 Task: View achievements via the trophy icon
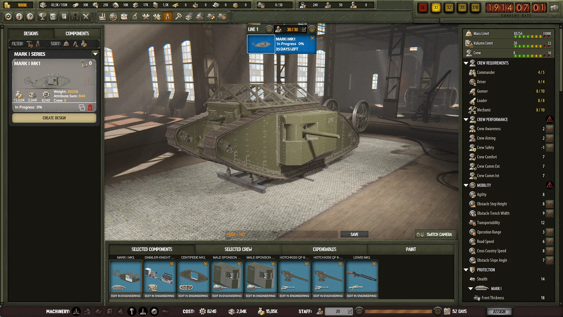tap(42, 17)
